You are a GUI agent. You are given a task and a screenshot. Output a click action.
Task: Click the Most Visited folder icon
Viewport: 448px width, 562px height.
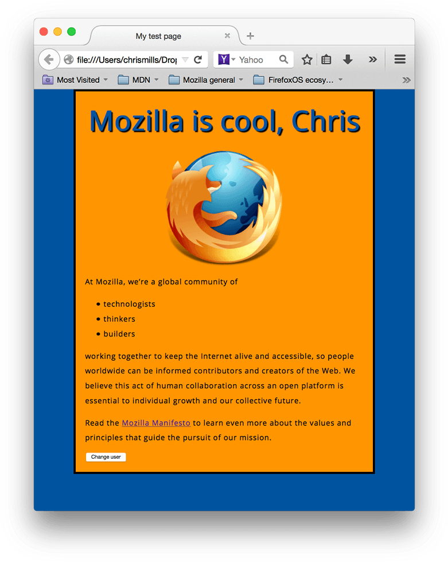(x=48, y=80)
